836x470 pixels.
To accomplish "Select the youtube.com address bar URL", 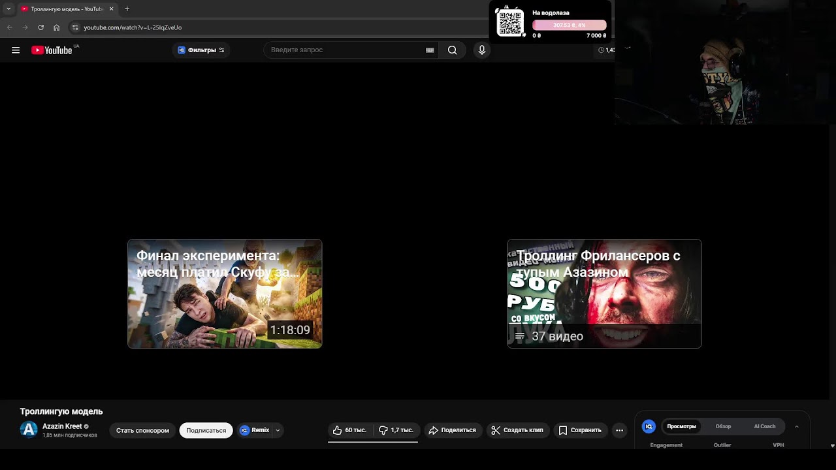I will [133, 27].
